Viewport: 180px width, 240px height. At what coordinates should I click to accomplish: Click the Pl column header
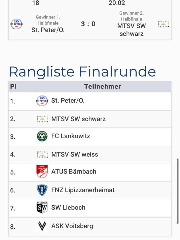click(x=13, y=87)
